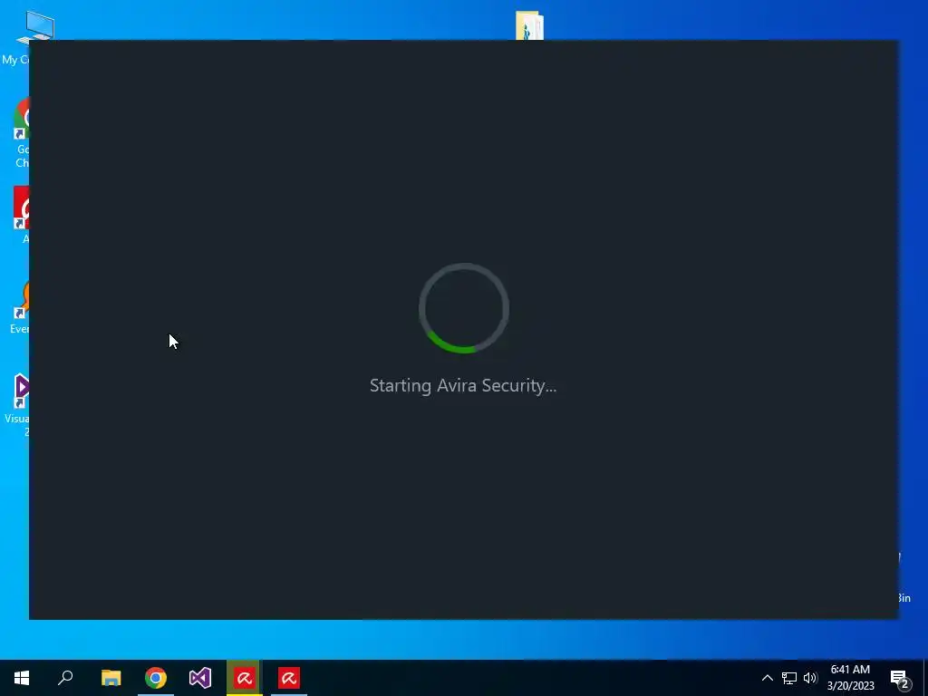Click the Avira loading spinner
This screenshot has width=928, height=696.
pyautogui.click(x=463, y=308)
